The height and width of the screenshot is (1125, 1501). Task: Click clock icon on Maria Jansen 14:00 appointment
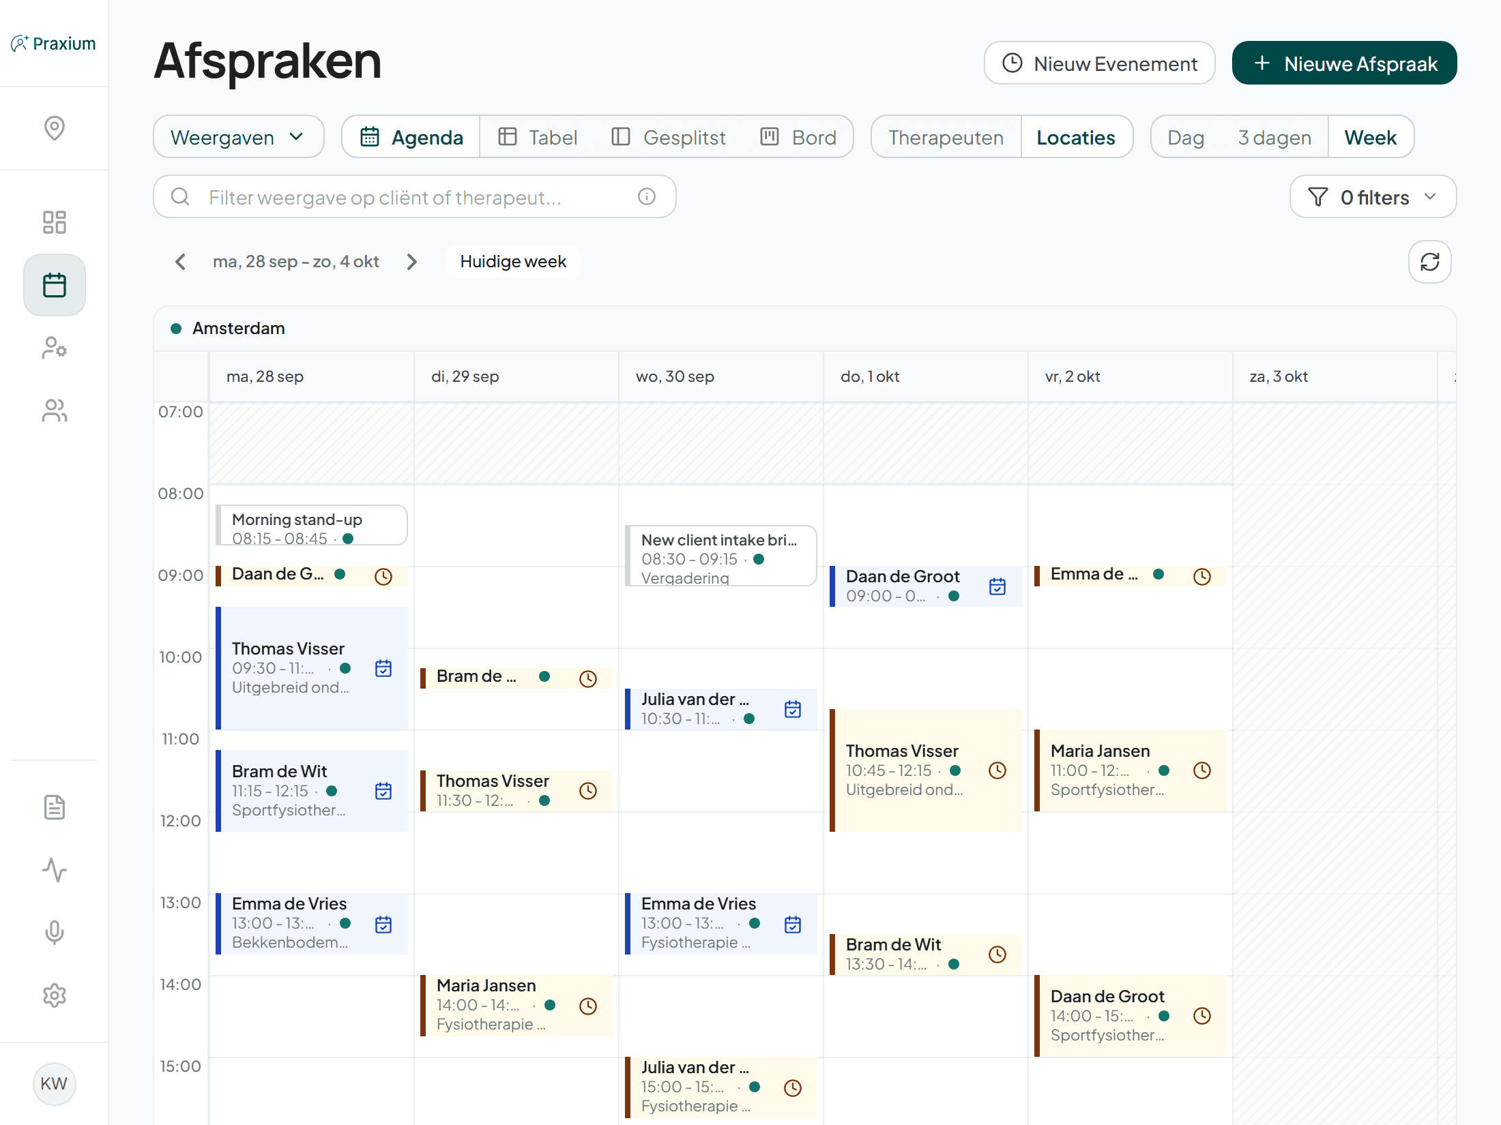click(588, 1006)
